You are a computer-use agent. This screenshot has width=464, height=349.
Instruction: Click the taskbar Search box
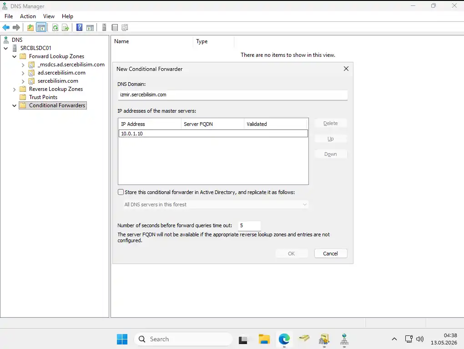183,339
